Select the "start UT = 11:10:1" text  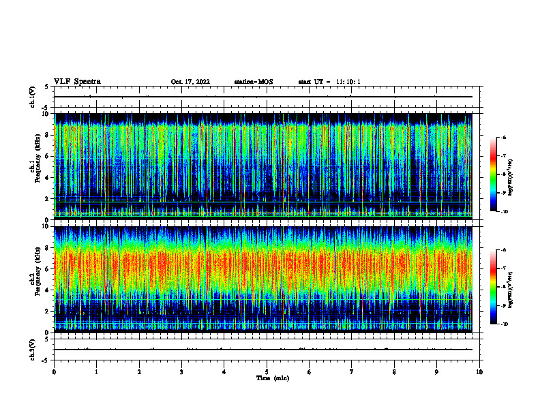(x=329, y=82)
